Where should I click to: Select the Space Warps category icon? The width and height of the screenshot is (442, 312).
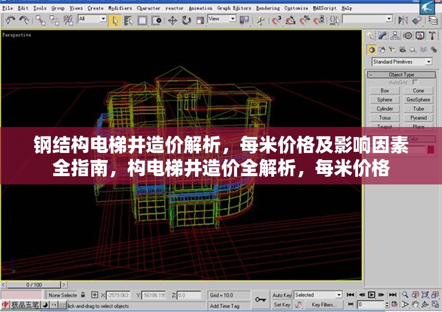click(423, 50)
